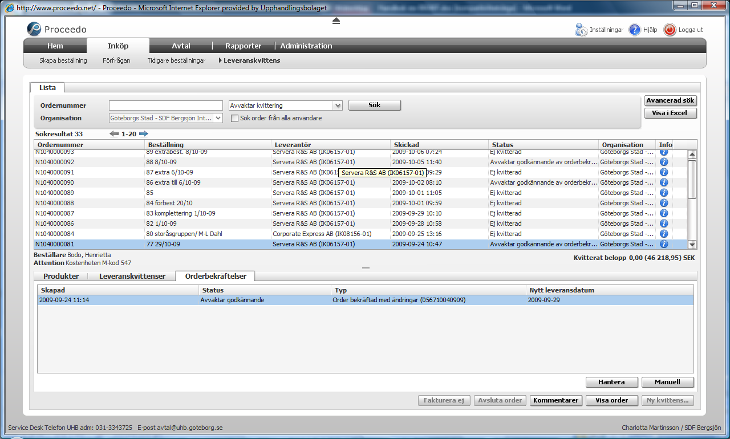This screenshot has width=730, height=439.
Task: Open the Hjälp help icon
Action: click(634, 30)
